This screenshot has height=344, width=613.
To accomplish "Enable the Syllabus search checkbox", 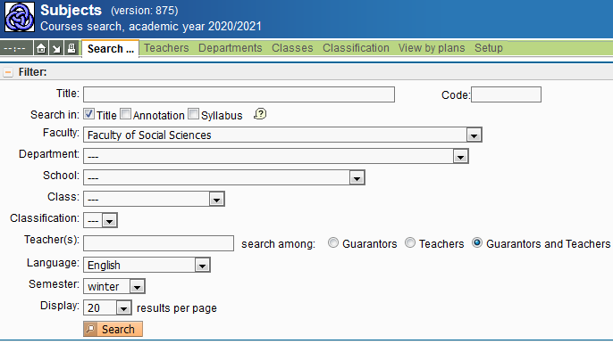I will (x=193, y=114).
